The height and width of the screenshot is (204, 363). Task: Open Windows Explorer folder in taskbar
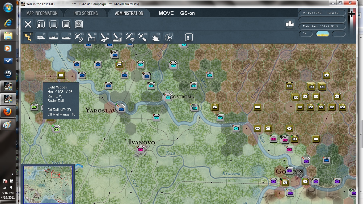point(8,35)
